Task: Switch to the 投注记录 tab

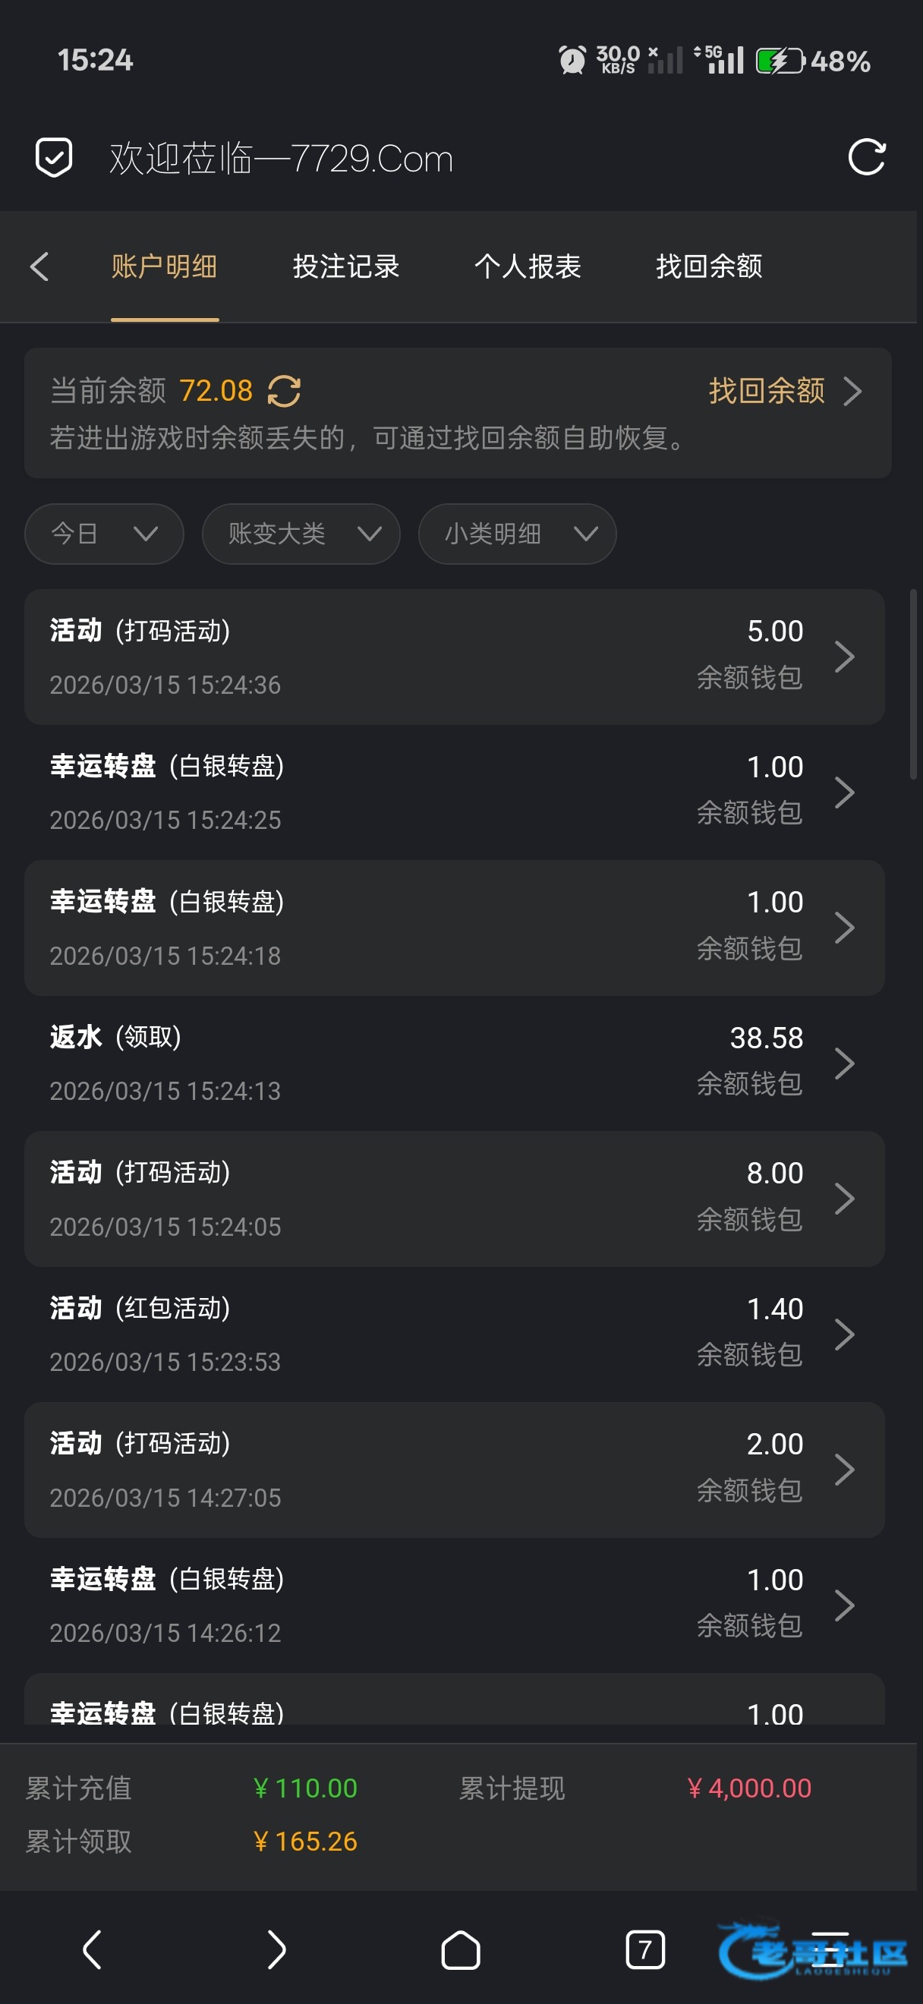Action: [346, 266]
